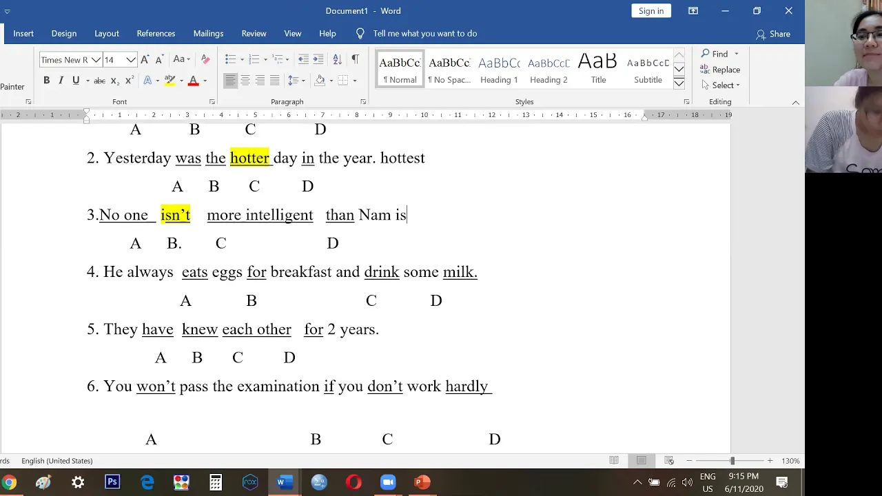Click the superscript X2 icon
This screenshot has width=882, height=496.
coord(129,81)
